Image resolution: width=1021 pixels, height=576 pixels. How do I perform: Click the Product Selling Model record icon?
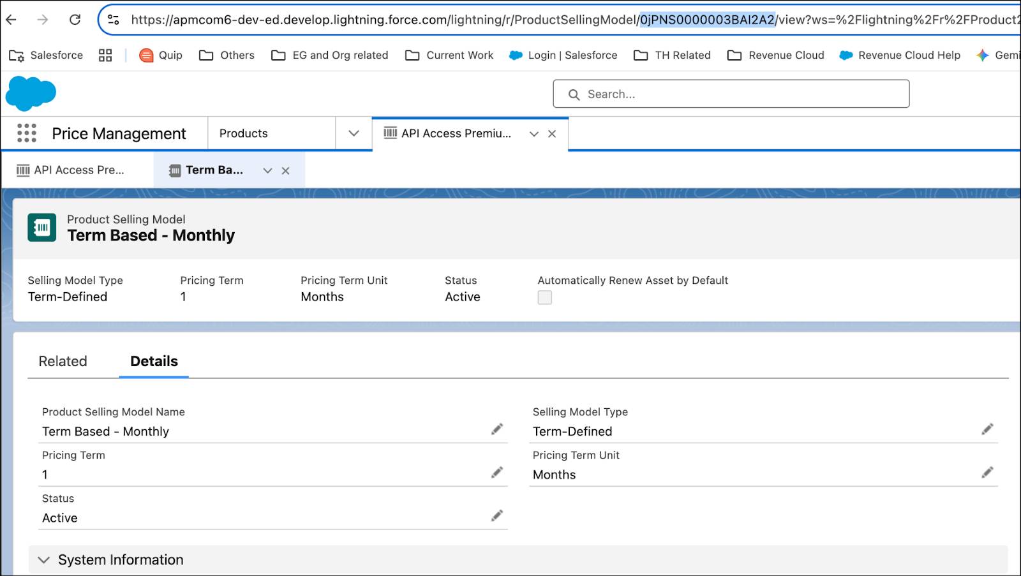pyautogui.click(x=41, y=228)
